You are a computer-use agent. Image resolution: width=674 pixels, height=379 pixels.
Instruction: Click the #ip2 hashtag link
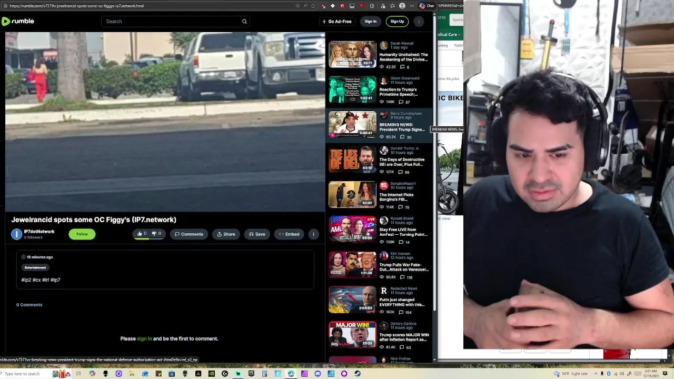point(26,280)
